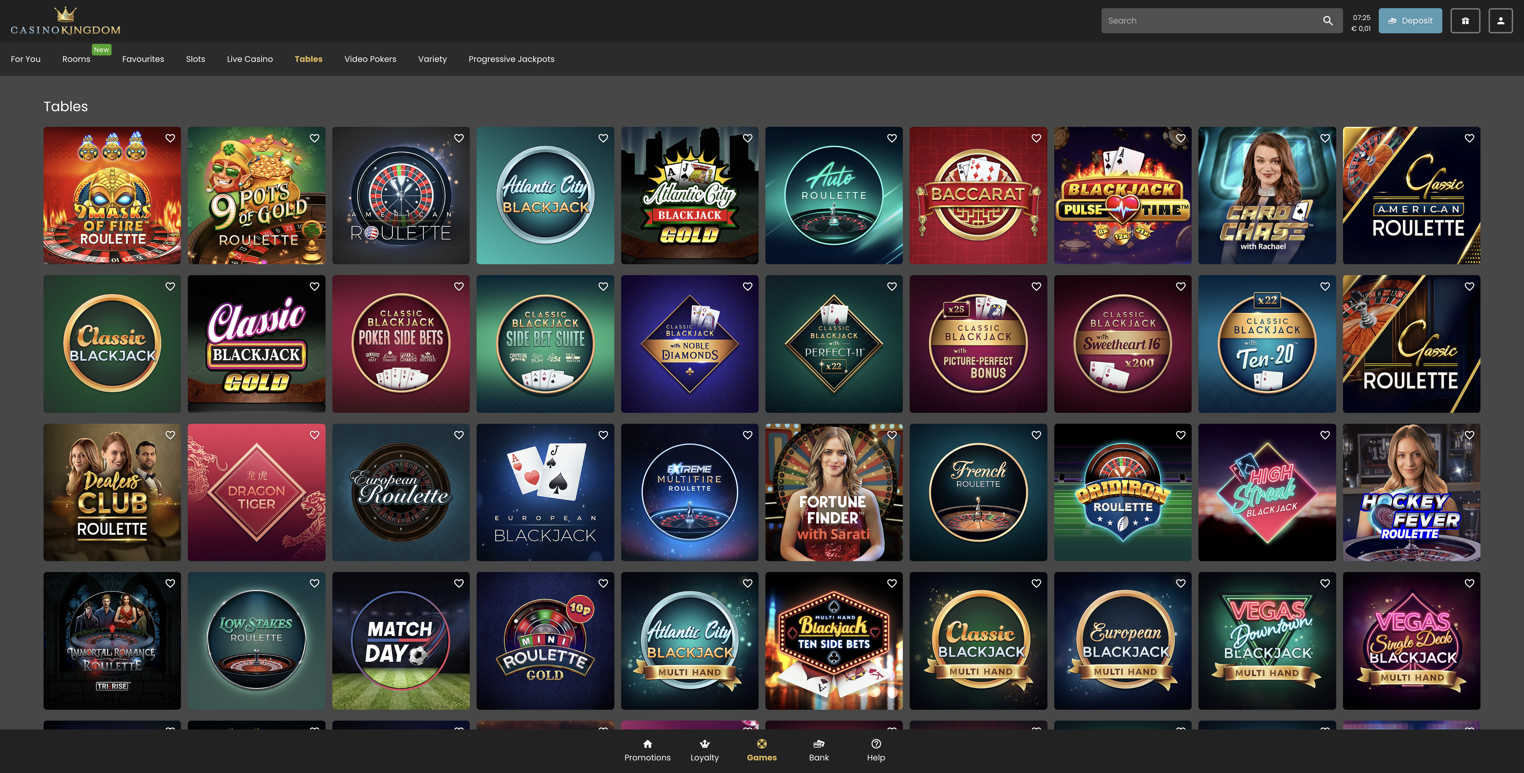Switch to the Favourites tab
This screenshot has height=773, width=1524.
tap(143, 59)
